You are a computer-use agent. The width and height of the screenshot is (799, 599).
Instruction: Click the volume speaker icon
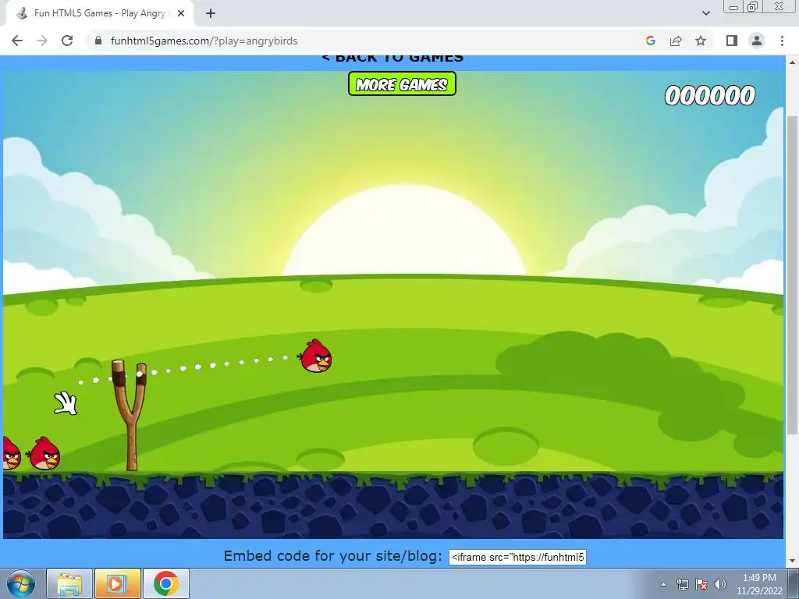[x=720, y=584]
